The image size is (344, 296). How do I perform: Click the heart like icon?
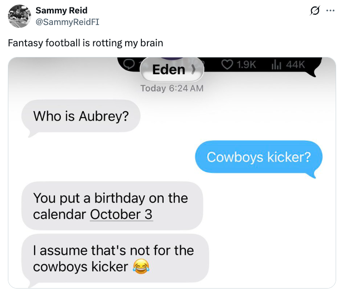pyautogui.click(x=227, y=64)
